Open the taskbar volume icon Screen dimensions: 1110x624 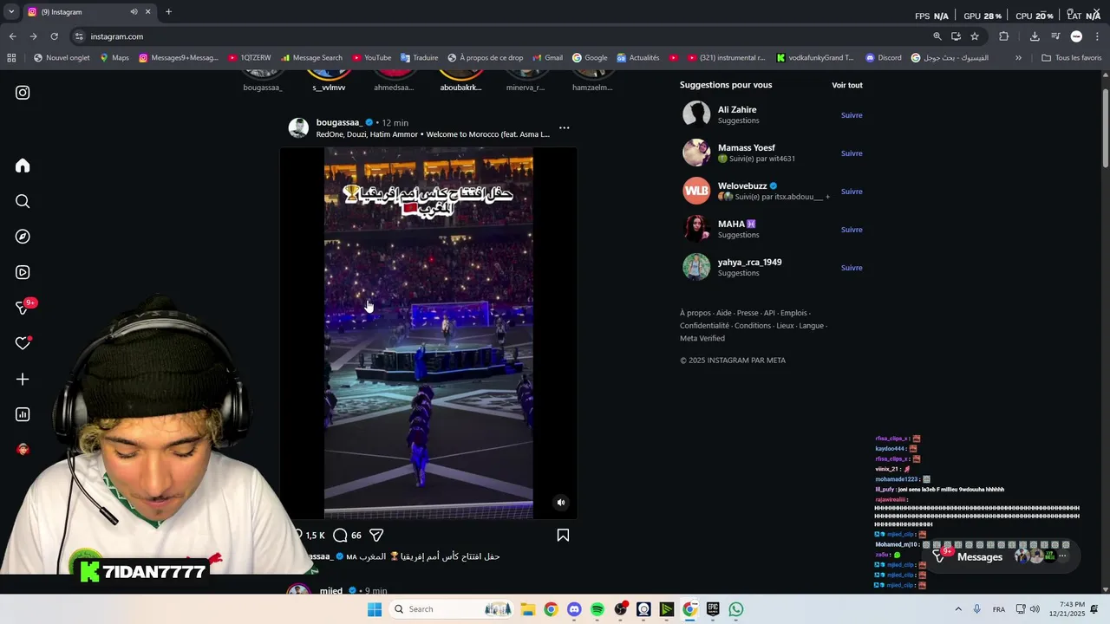[1035, 609]
